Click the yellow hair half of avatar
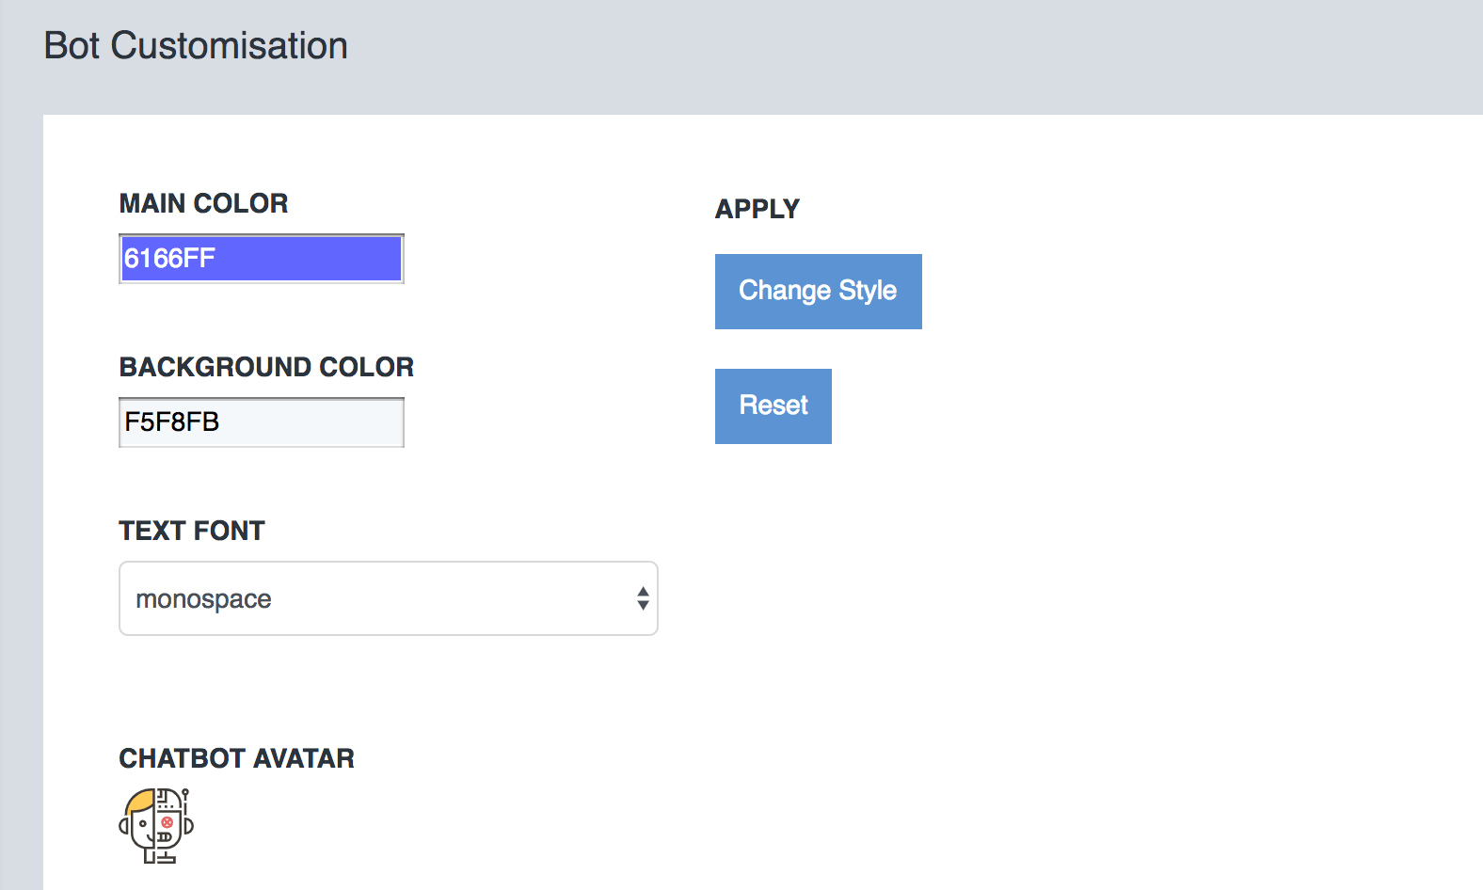Viewport: 1483px width, 890px height. click(140, 802)
